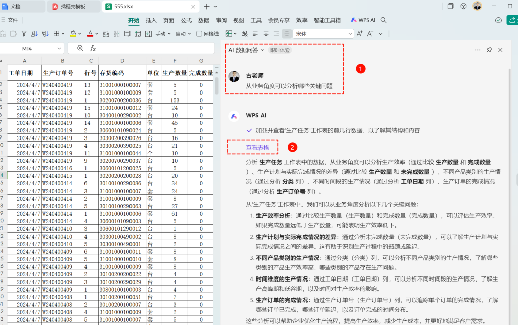The height and width of the screenshot is (325, 518).
Task: Open the 会员专享 tab
Action: [x=279, y=20]
